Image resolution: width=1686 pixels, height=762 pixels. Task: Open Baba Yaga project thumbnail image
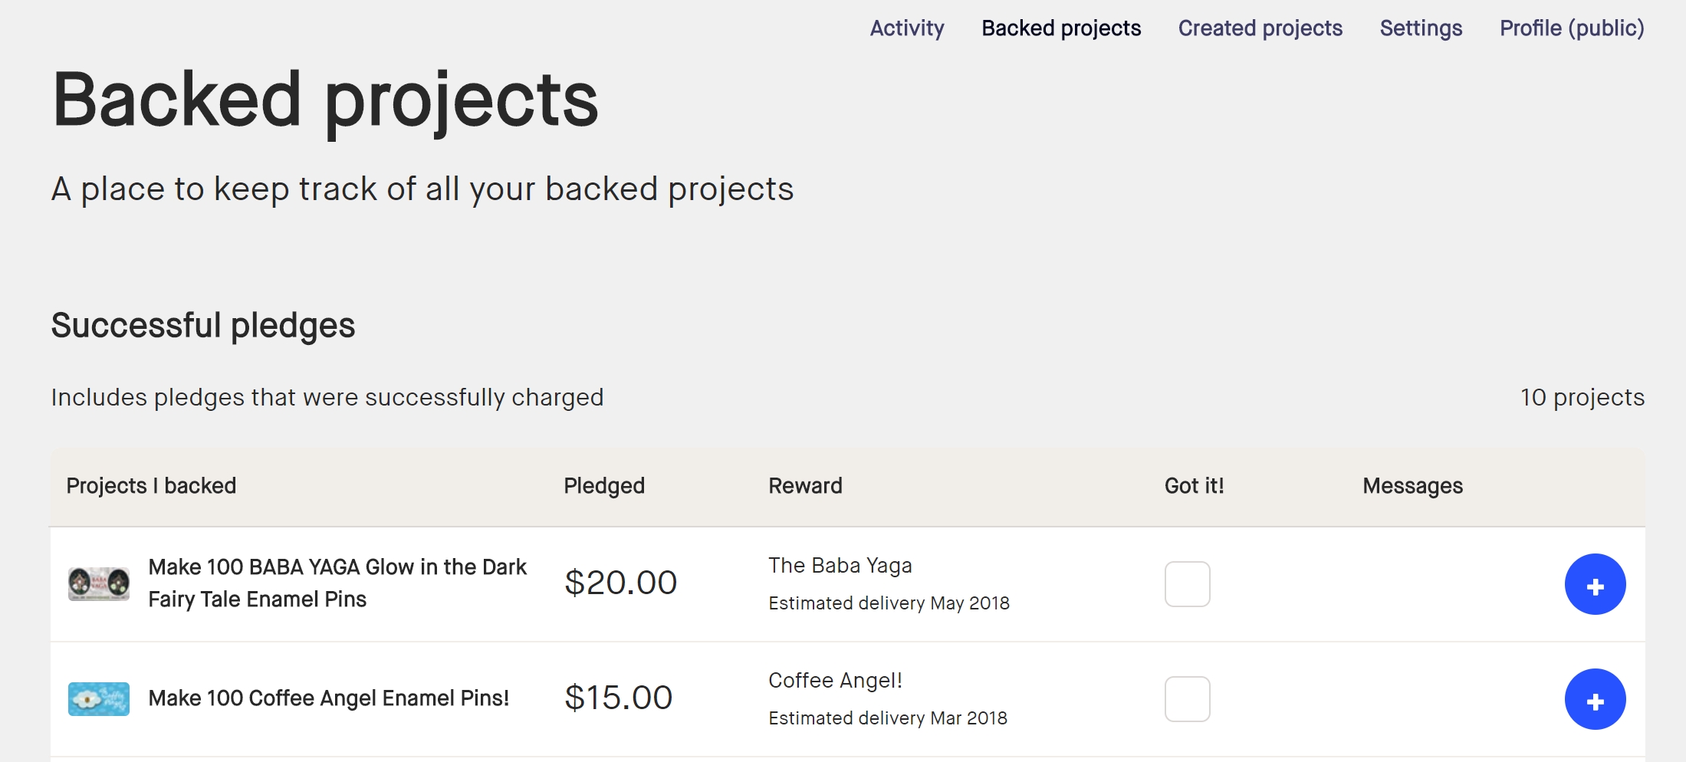(99, 584)
